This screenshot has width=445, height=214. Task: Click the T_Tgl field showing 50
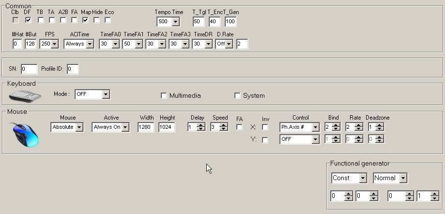click(199, 22)
